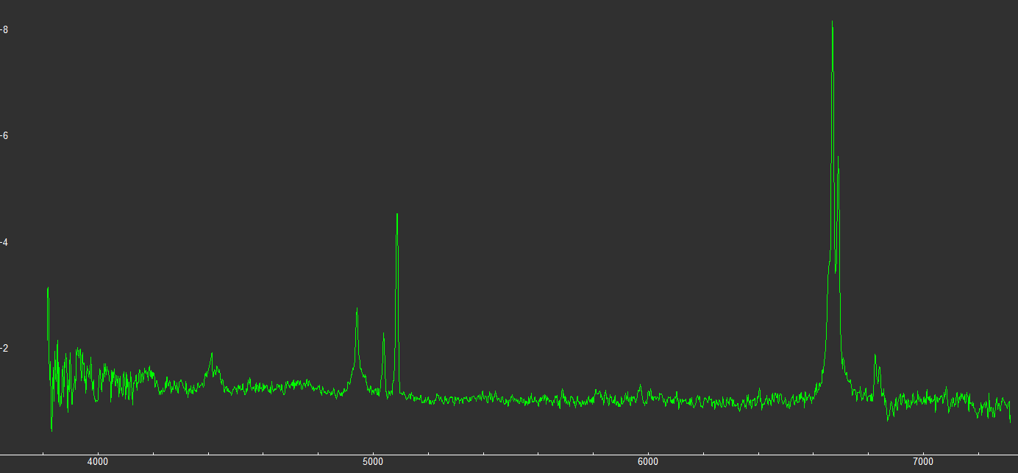
Task: Click the 2 y-axis label
Action: (x=5, y=348)
